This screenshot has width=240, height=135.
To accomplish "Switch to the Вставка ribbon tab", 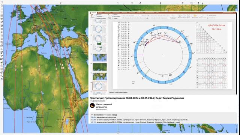I will click(x=100, y=13).
